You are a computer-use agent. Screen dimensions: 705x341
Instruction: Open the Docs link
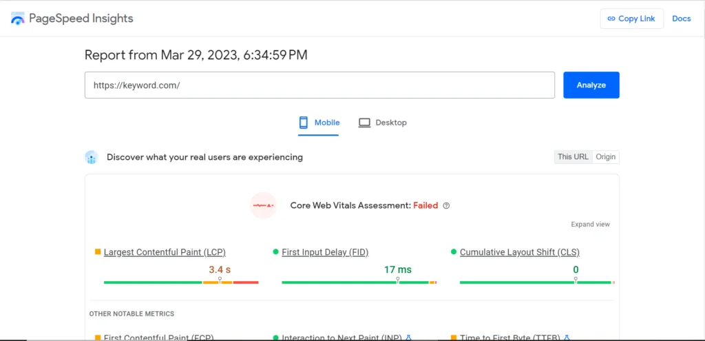click(681, 19)
